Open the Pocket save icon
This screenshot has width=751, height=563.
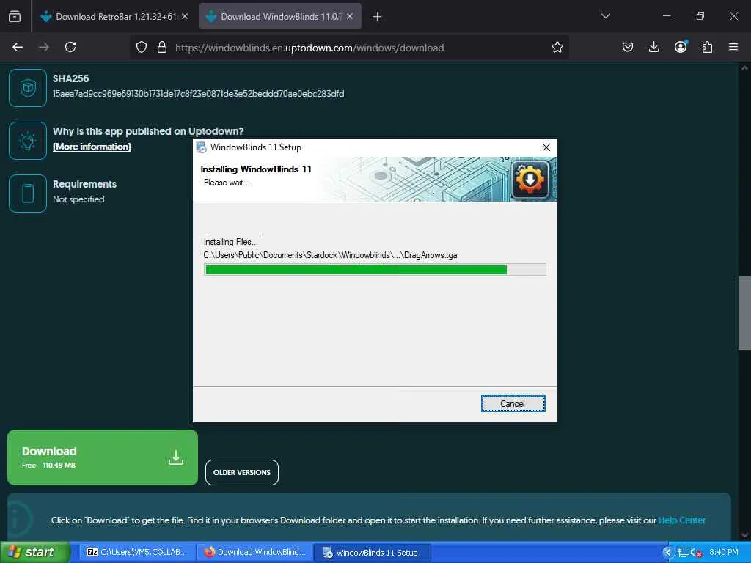tap(628, 47)
